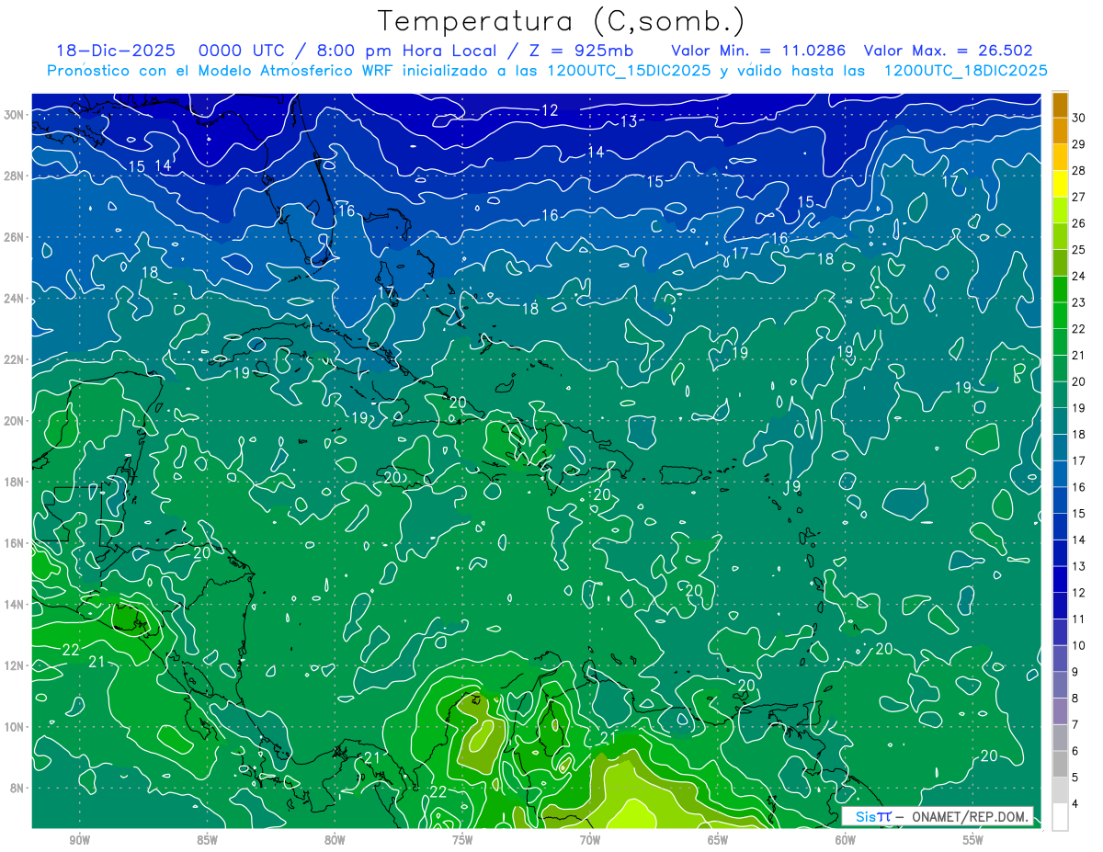1103x852 pixels.
Task: Click the legend value 30 on color bar
Action: tap(1079, 118)
